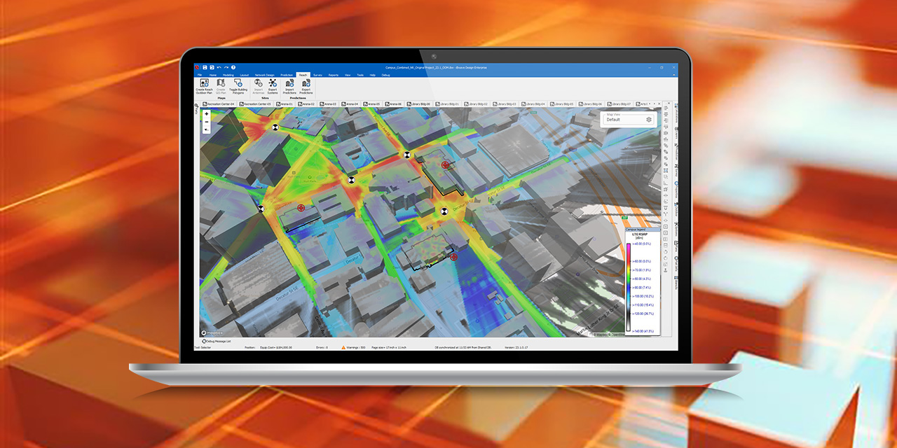Viewport: 897px width, 448px height.
Task: Click the Warnings indicator in status bar
Action: click(x=356, y=347)
